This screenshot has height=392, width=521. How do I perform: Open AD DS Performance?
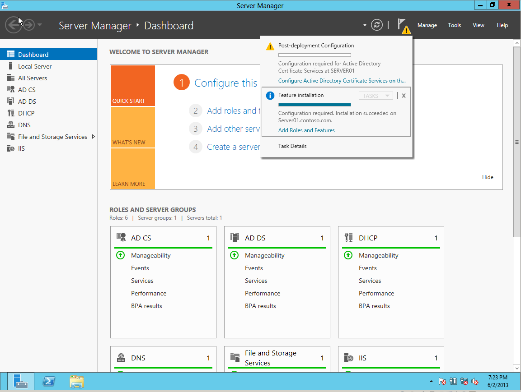[x=263, y=293]
